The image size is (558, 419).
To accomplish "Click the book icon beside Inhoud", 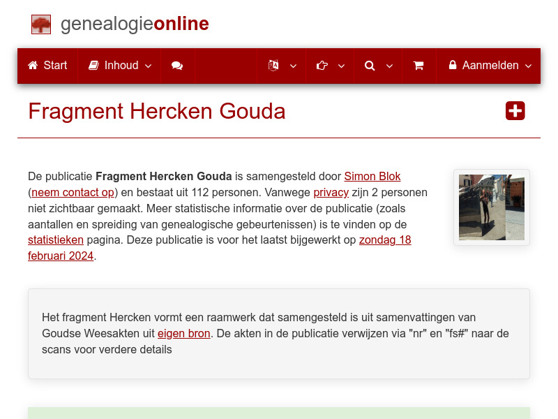I will click(x=93, y=65).
